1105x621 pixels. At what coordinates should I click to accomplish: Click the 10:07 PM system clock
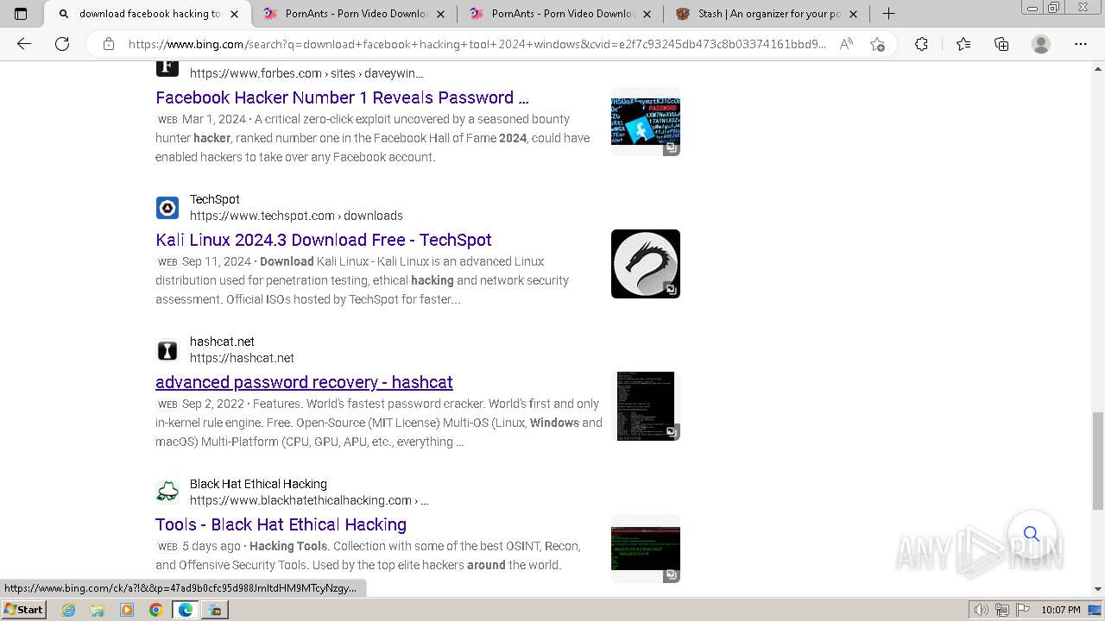[1061, 610]
